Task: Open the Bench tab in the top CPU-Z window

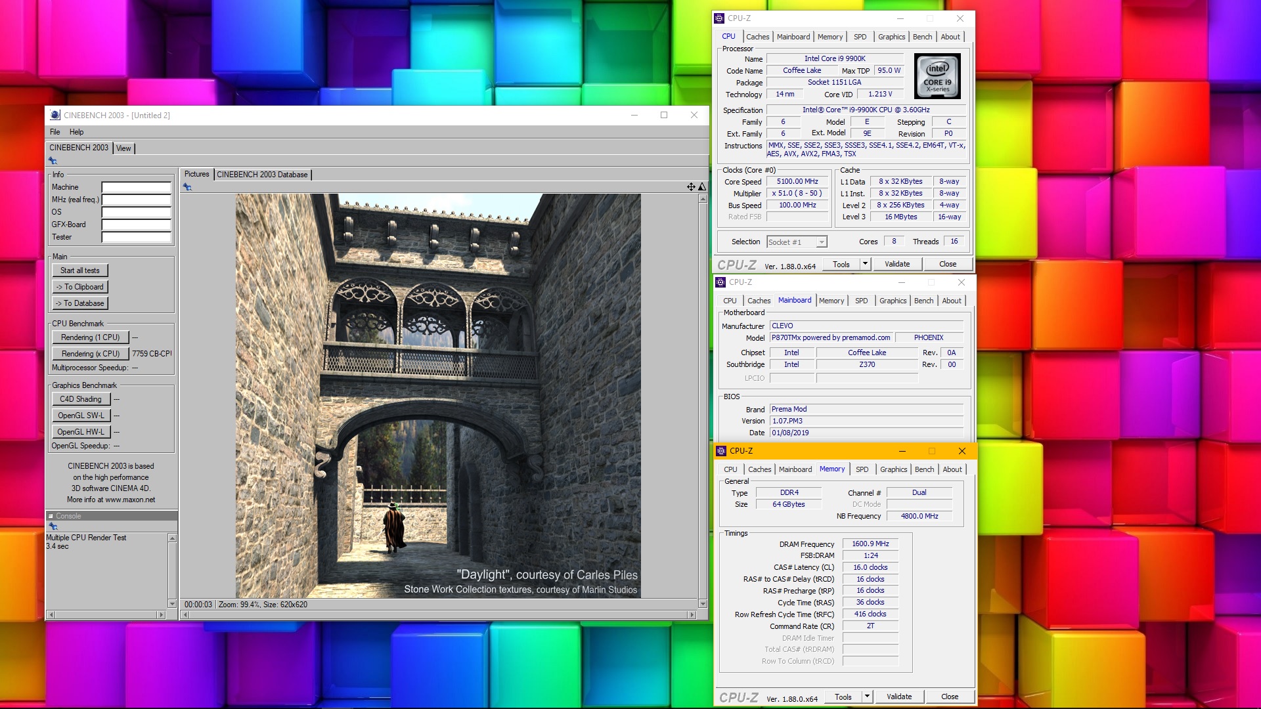Action: coord(922,37)
